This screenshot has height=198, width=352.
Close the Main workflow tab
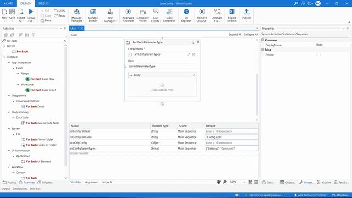click(x=82, y=29)
